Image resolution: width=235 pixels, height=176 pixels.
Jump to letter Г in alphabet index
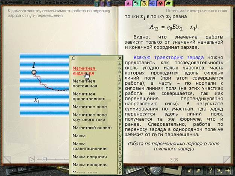pos(119,76)
